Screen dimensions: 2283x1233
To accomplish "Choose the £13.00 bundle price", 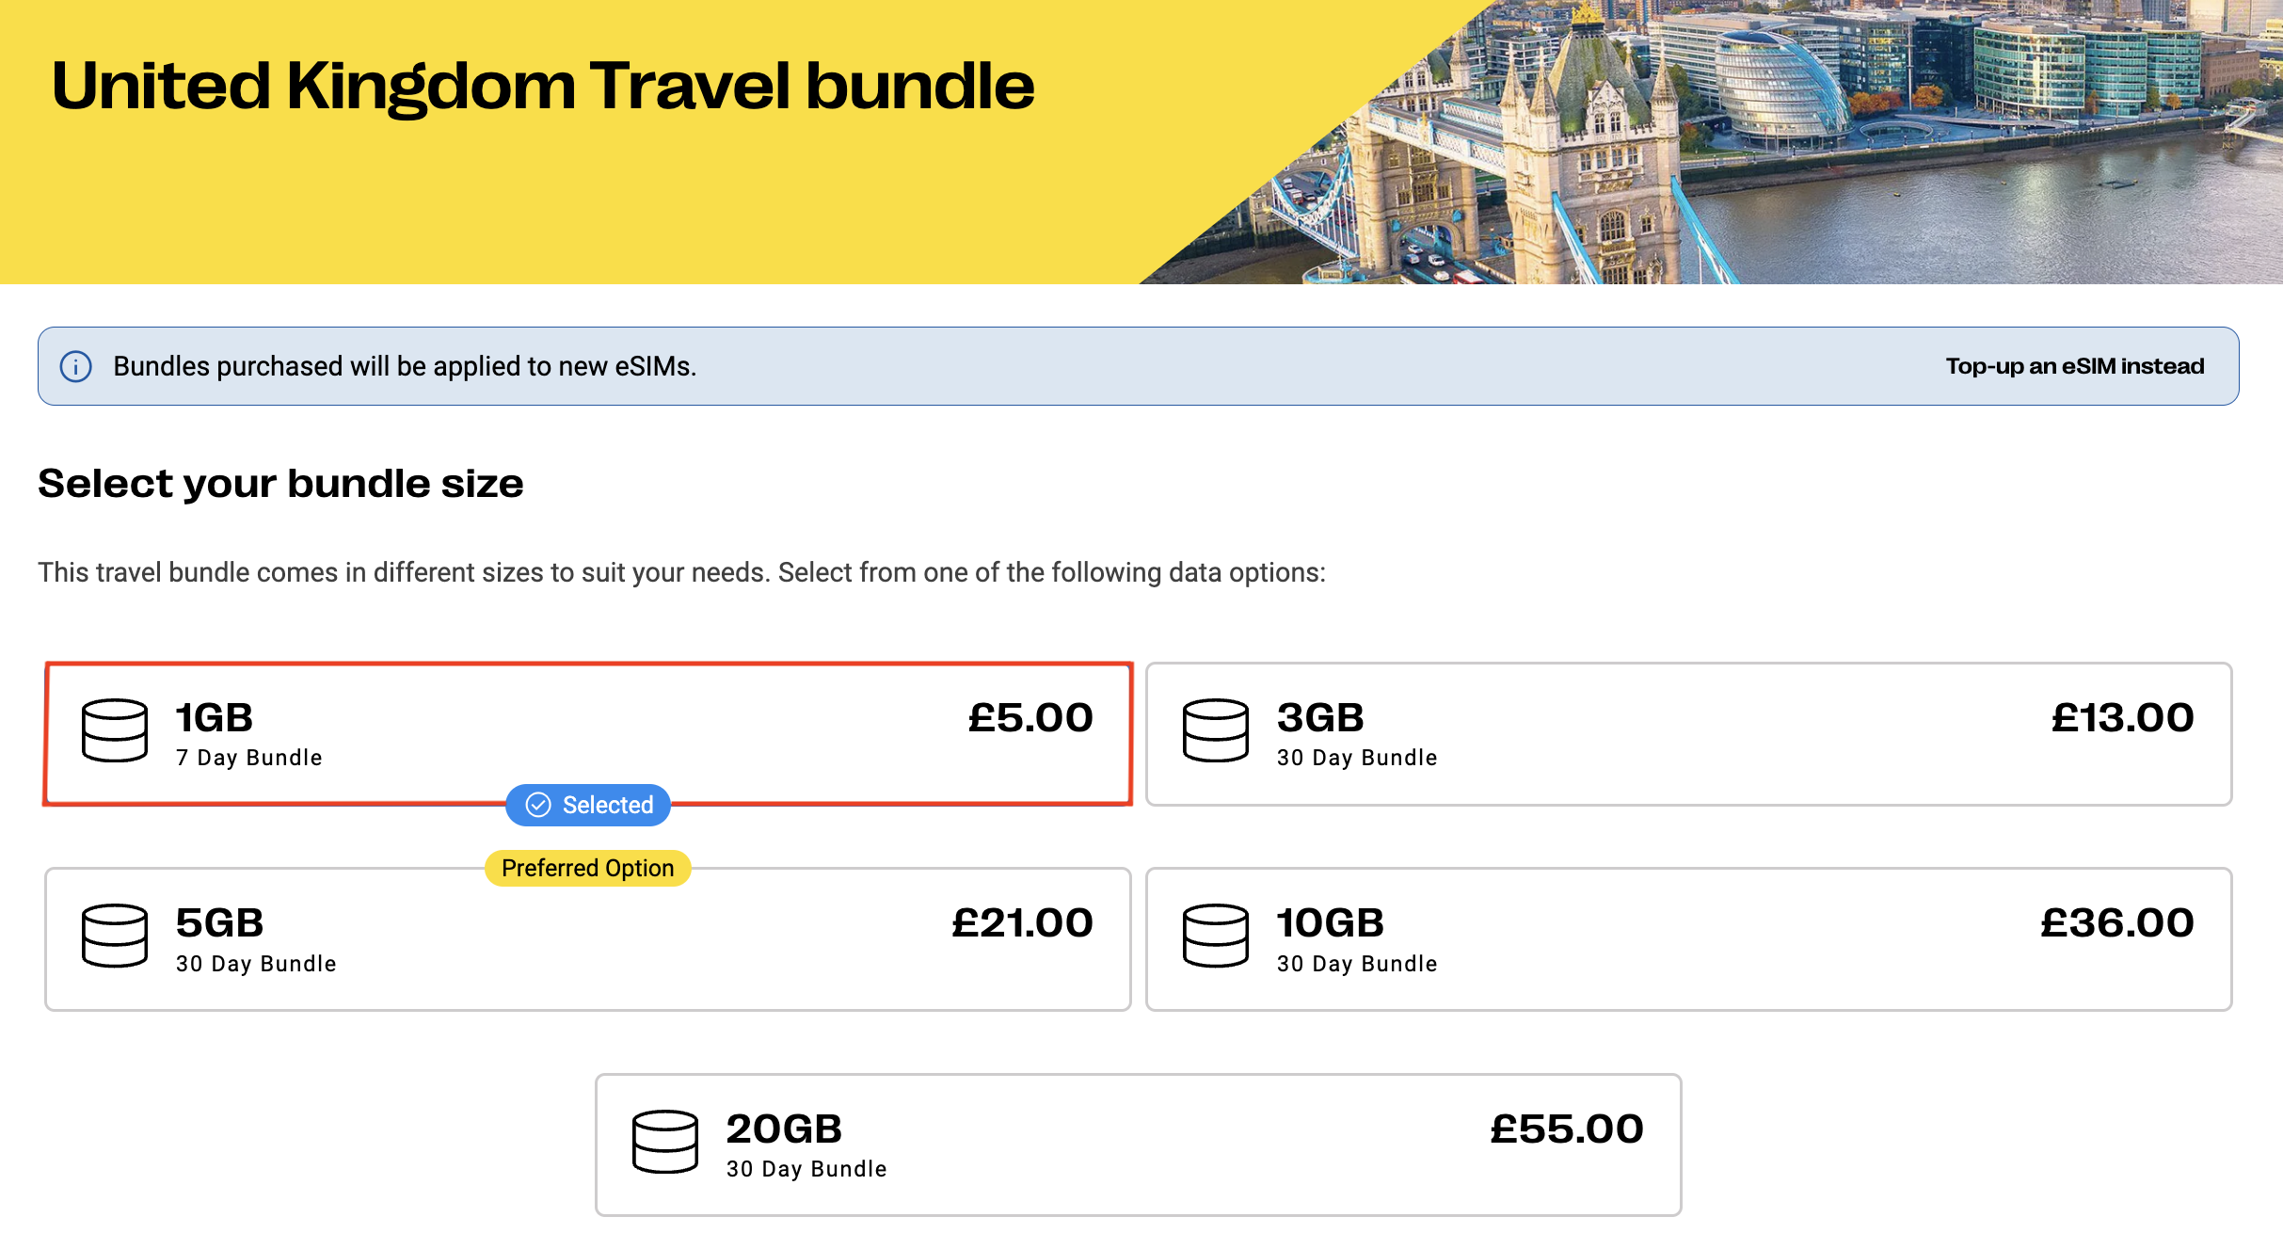I will point(2122,718).
